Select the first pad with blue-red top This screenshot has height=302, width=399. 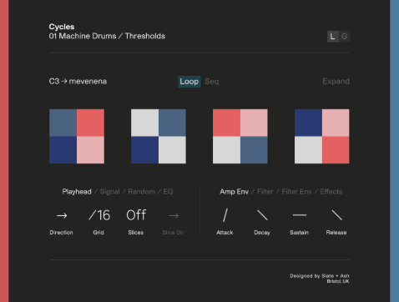coord(77,136)
